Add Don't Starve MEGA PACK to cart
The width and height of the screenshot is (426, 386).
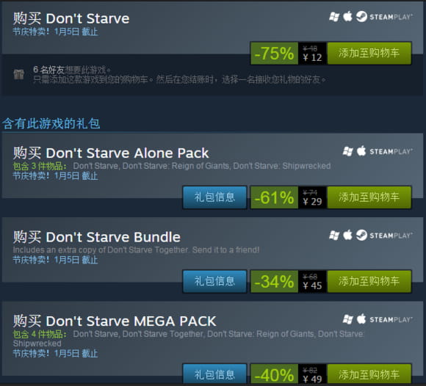[369, 374]
